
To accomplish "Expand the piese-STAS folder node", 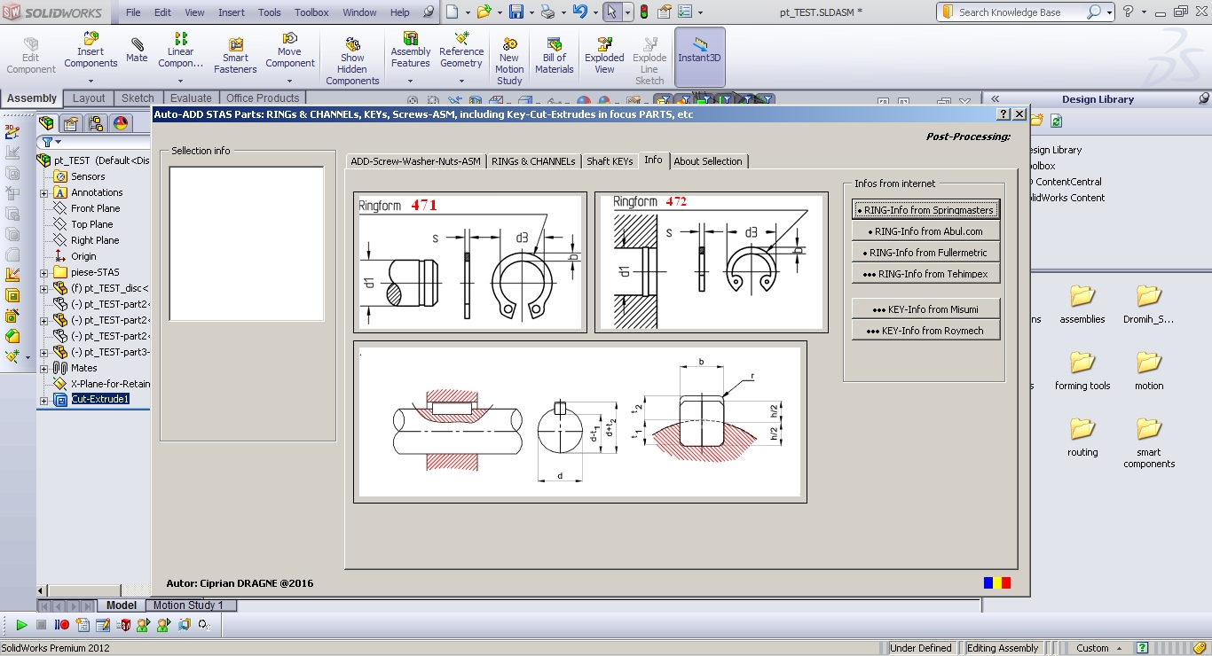I will (43, 272).
